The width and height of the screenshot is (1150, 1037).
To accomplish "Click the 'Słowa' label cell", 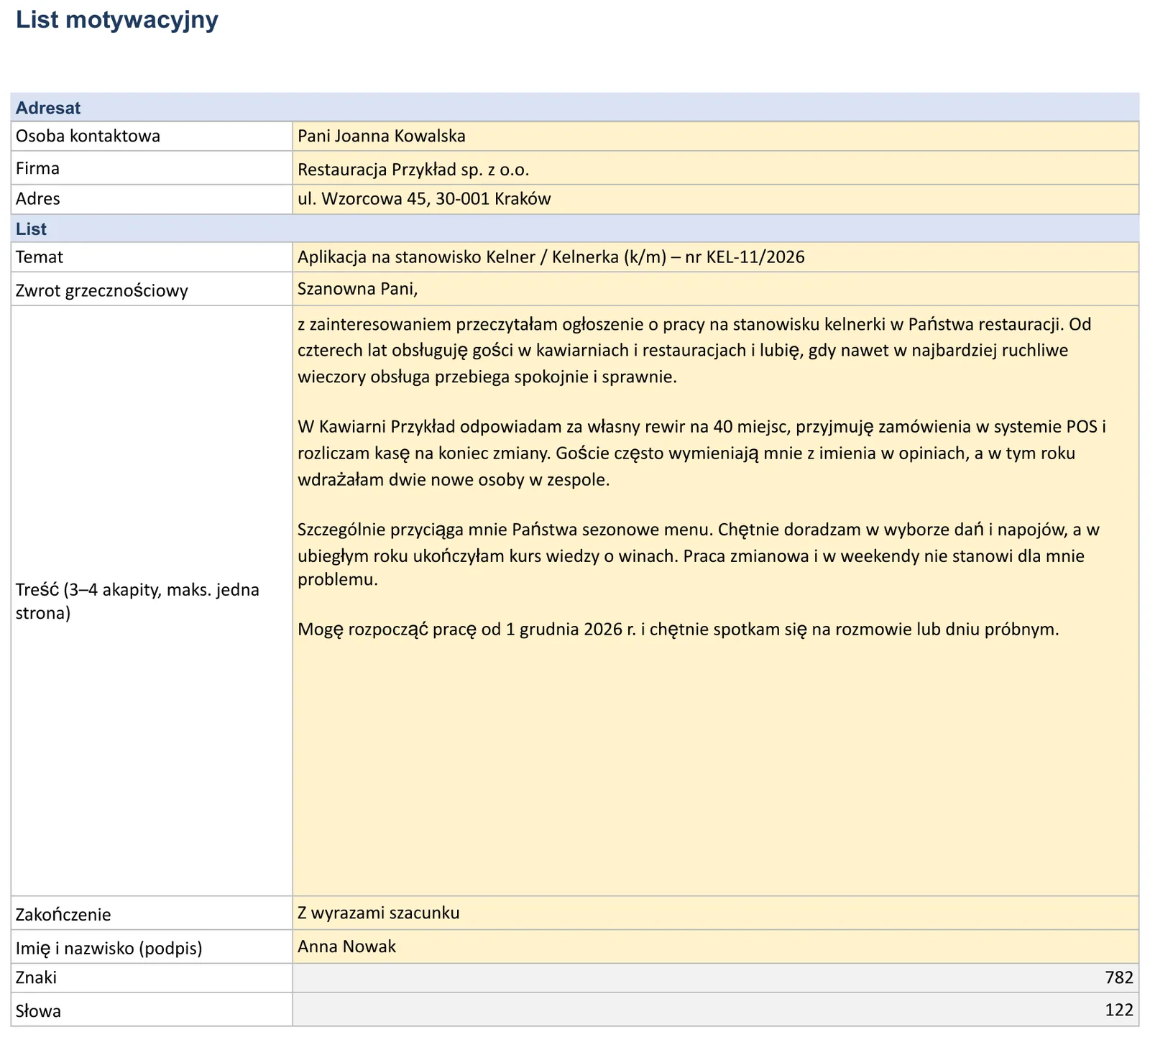I will pos(152,1010).
